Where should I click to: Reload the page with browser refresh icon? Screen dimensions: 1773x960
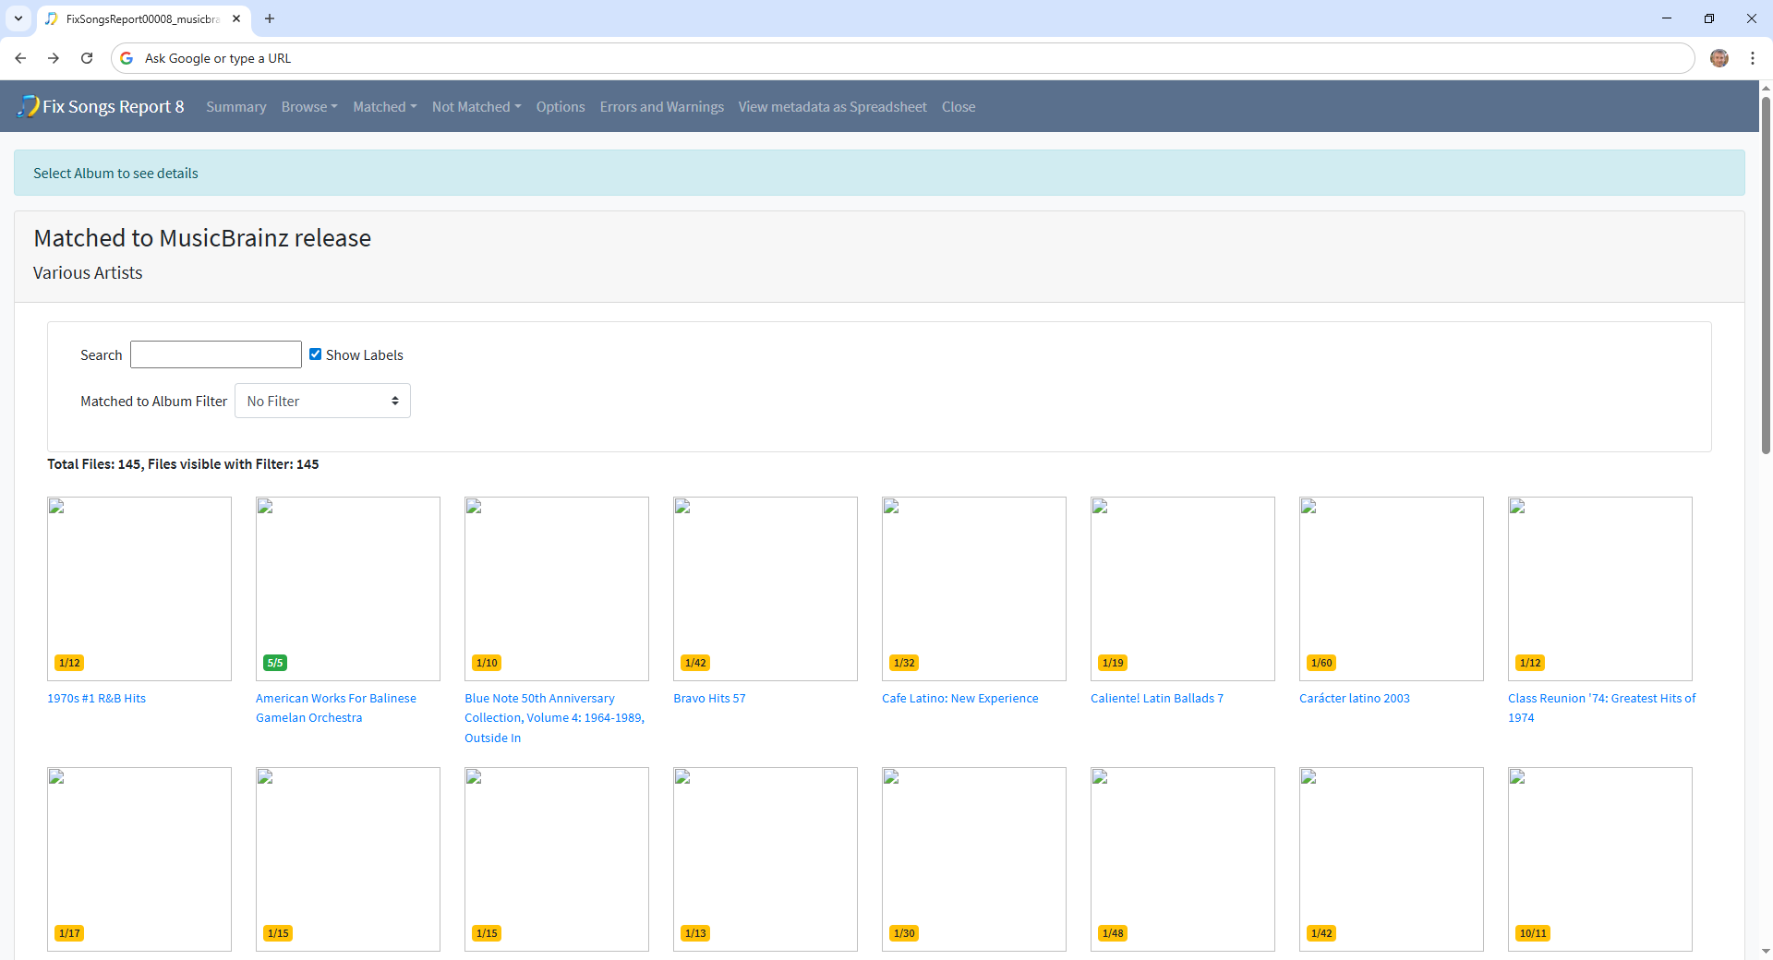click(x=87, y=58)
